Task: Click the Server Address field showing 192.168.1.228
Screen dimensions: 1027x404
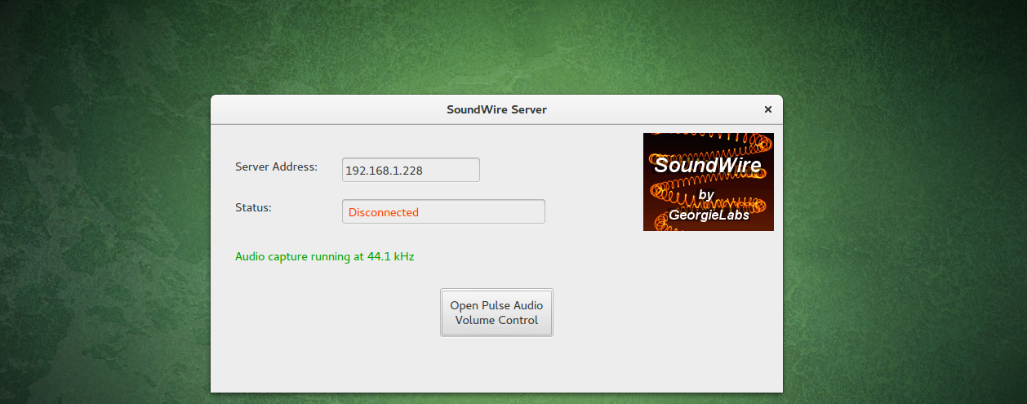Action: tap(411, 170)
